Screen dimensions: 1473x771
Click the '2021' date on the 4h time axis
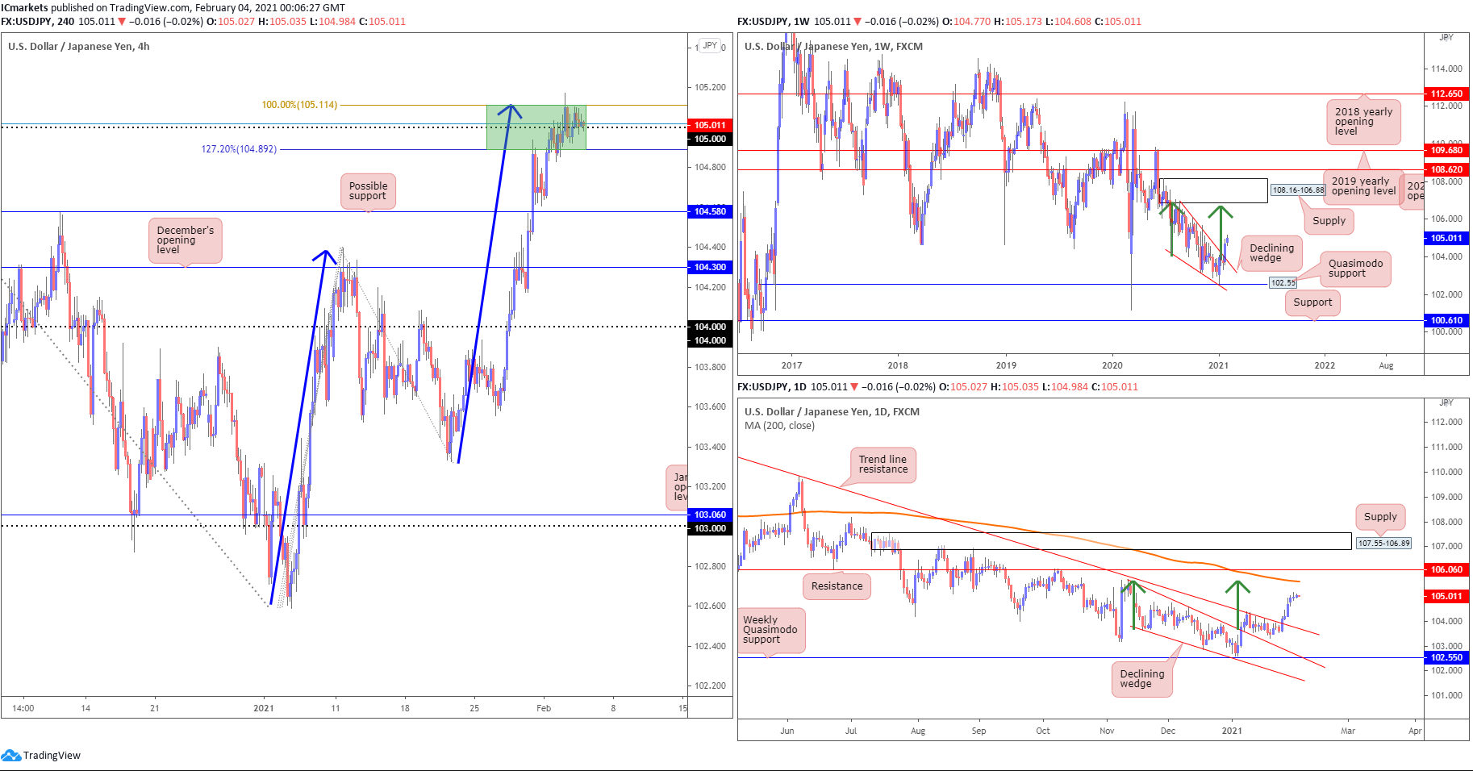click(x=264, y=708)
